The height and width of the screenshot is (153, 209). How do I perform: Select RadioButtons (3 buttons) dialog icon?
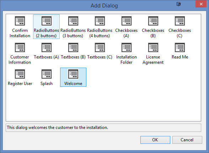pos(73,21)
